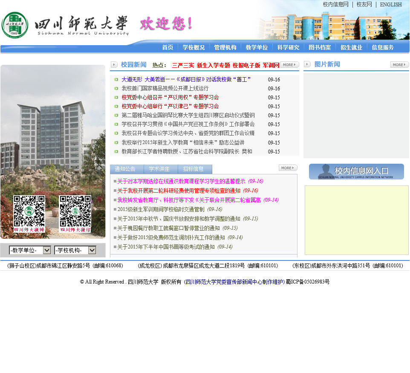The height and width of the screenshot is (373, 410).
Task: Open 学校概况 navigation menu
Action: point(193,47)
